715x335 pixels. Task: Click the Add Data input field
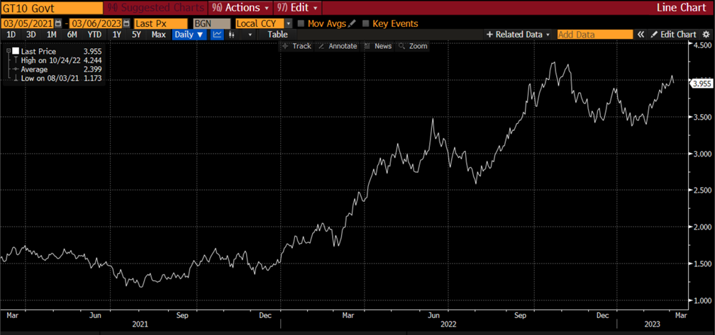pos(595,34)
